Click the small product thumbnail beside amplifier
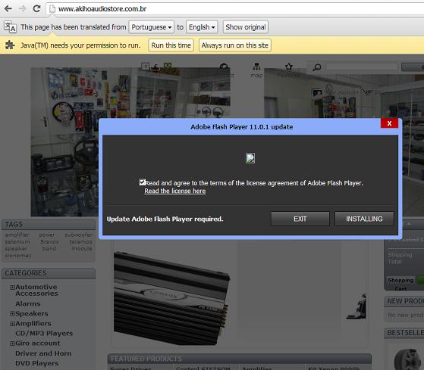424x370 pixels. [x=356, y=306]
